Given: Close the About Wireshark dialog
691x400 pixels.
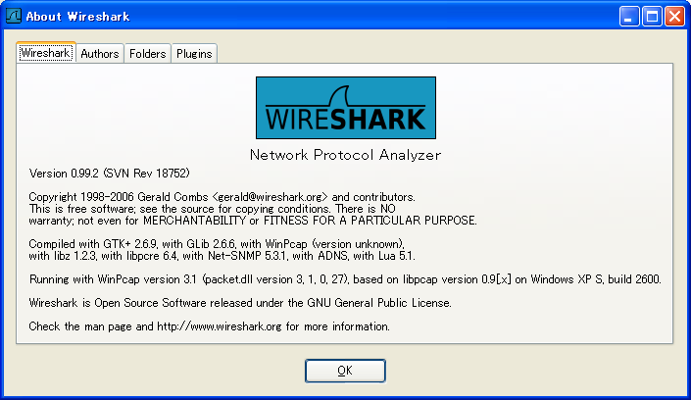Looking at the screenshot, I should coord(674,17).
